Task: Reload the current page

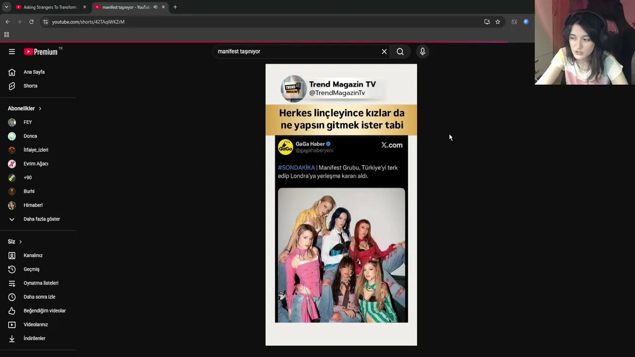Action: coord(31,22)
